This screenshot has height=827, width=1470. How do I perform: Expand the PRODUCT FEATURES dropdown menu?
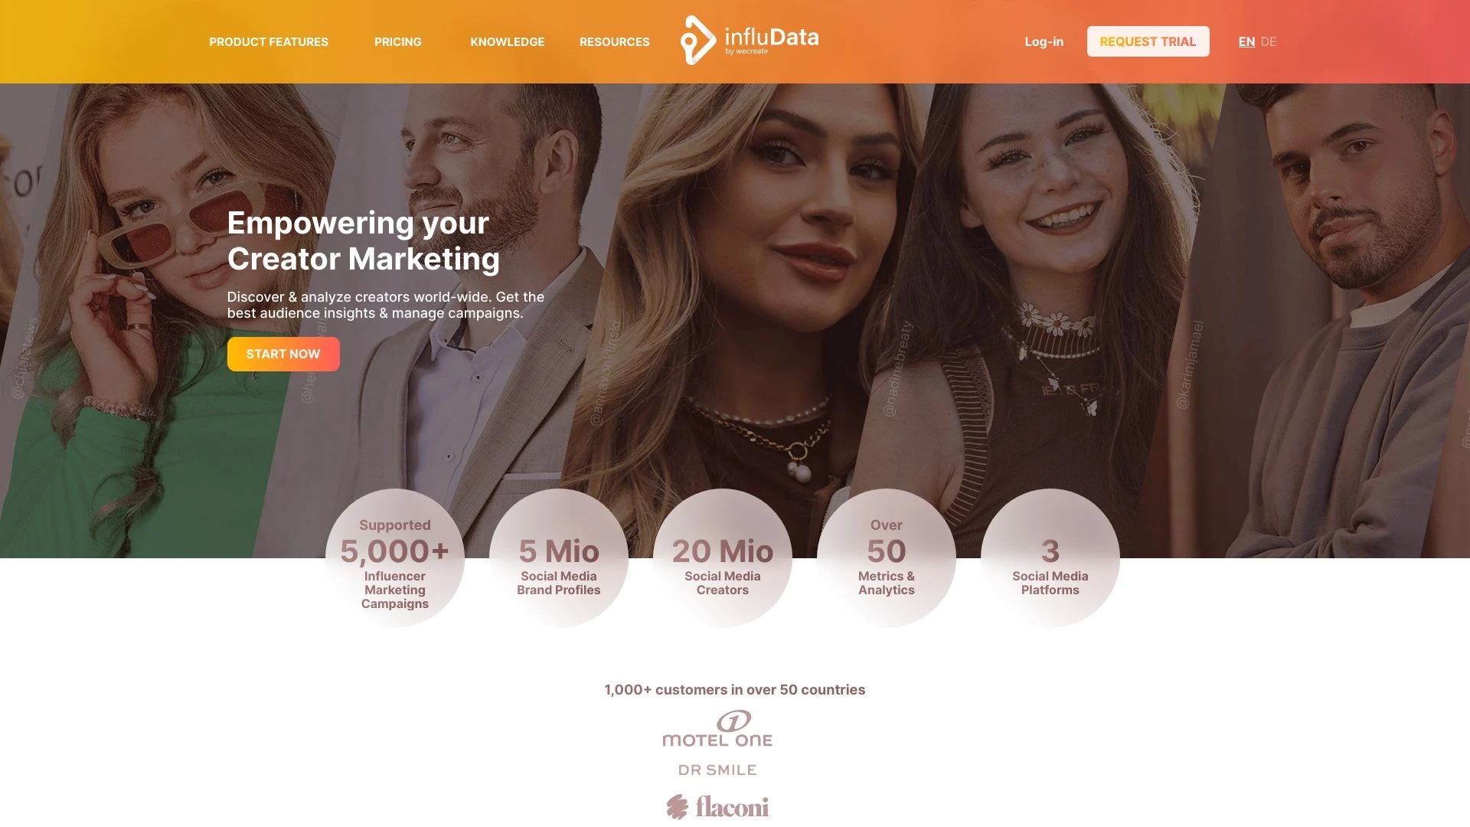267,41
